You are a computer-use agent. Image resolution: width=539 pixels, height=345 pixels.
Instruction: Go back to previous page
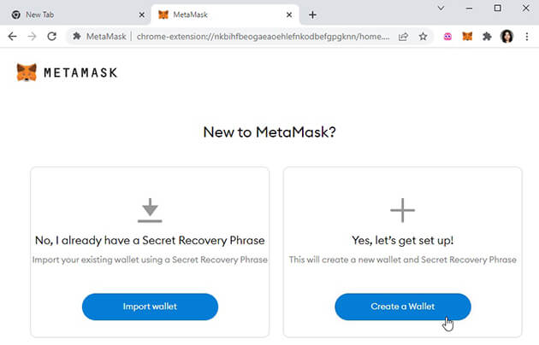pos(12,37)
